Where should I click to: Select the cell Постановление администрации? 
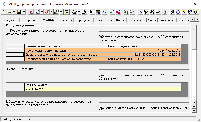[x=66, y=51]
